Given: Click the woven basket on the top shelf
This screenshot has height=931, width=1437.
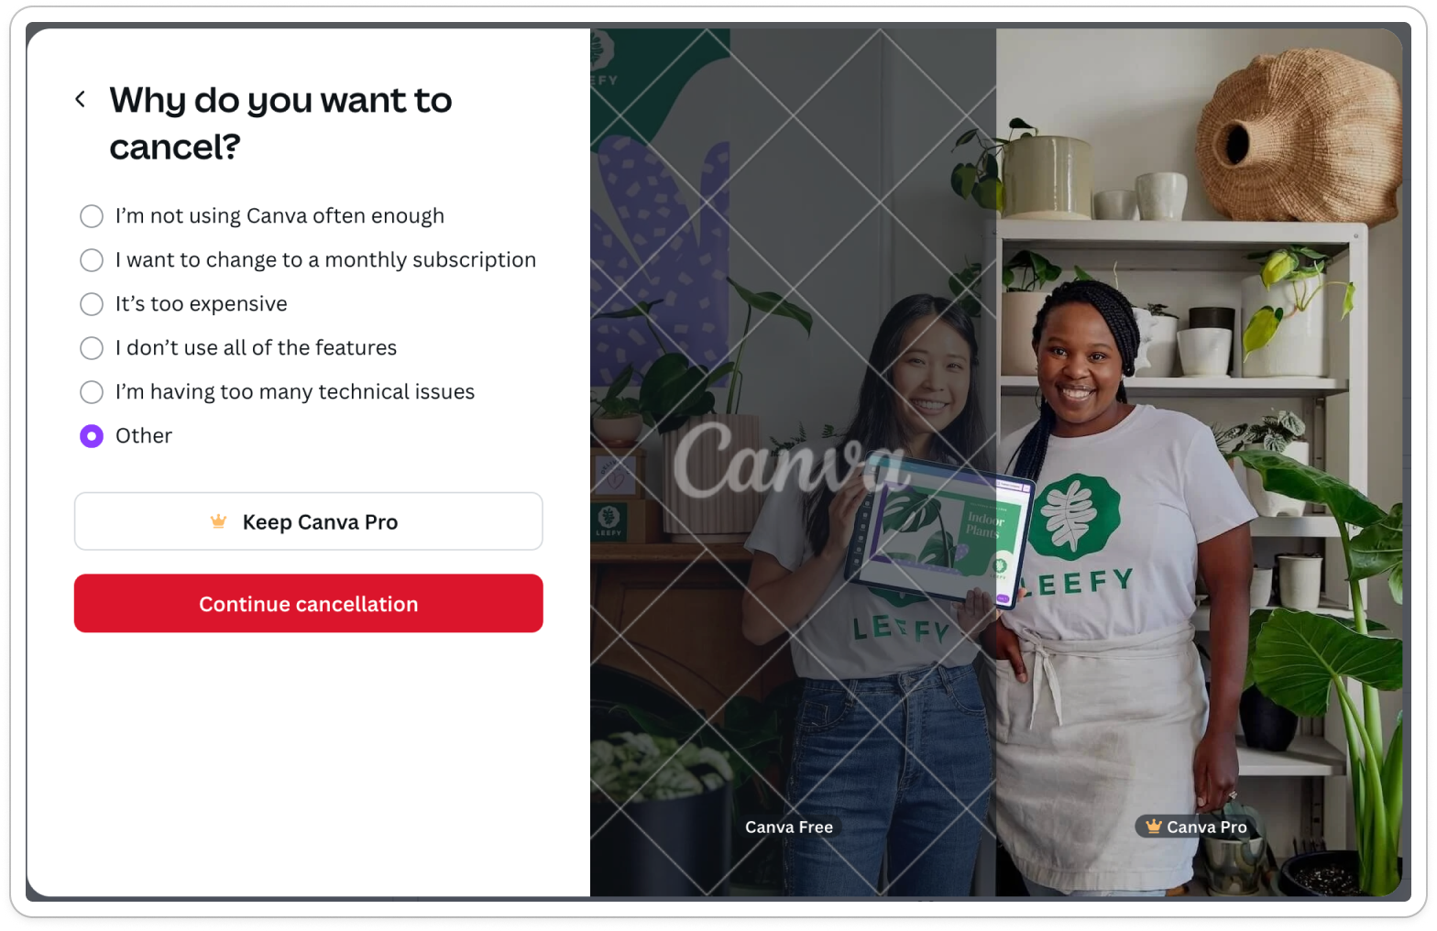Looking at the screenshot, I should pyautogui.click(x=1300, y=136).
